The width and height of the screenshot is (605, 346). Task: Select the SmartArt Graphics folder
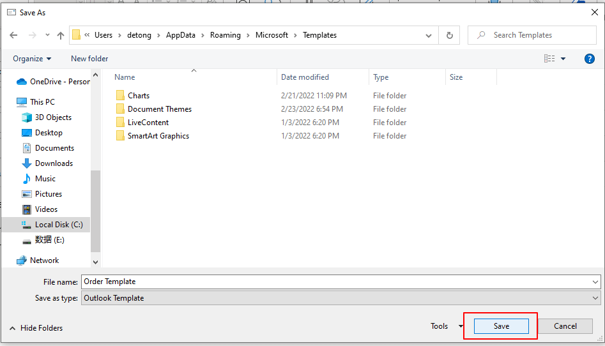[158, 136]
